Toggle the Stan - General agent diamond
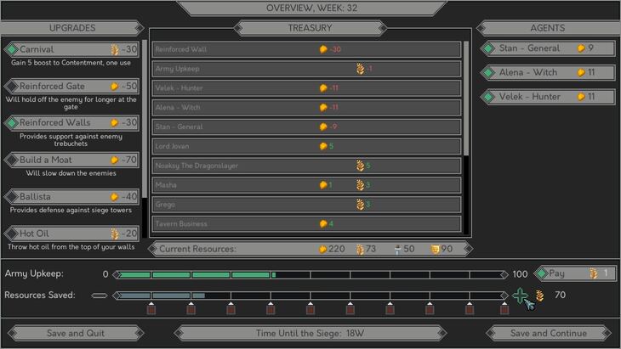Image resolution: width=621 pixels, height=349 pixels. 489,48
